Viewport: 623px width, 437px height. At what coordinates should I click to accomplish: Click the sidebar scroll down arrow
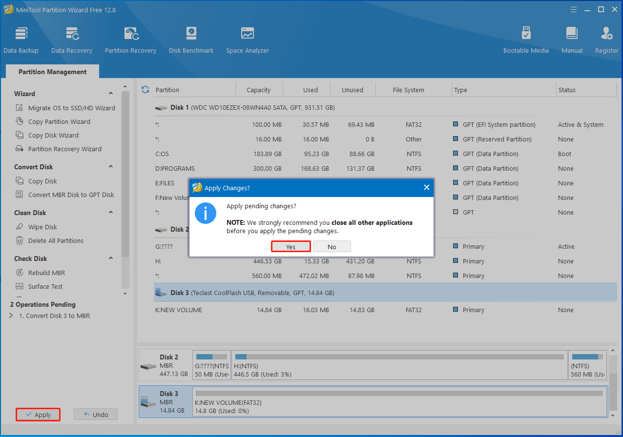coord(125,294)
